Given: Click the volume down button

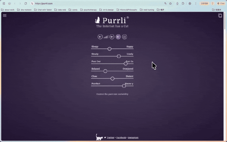Looking at the screenshot, I should pos(100,37).
